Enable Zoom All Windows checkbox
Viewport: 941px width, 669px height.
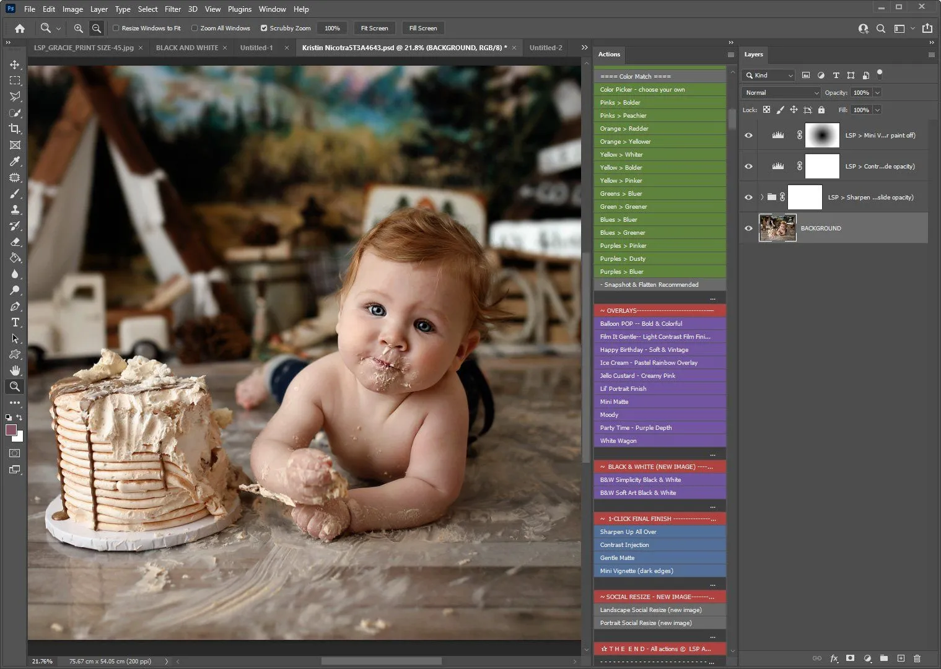(195, 28)
